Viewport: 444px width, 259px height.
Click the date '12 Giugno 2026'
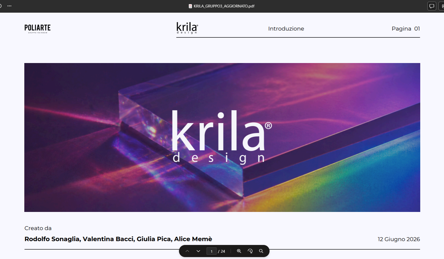[x=399, y=239]
